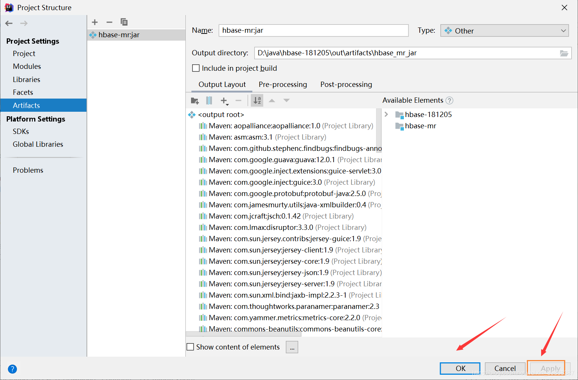Click the Cancel button

pyautogui.click(x=505, y=368)
